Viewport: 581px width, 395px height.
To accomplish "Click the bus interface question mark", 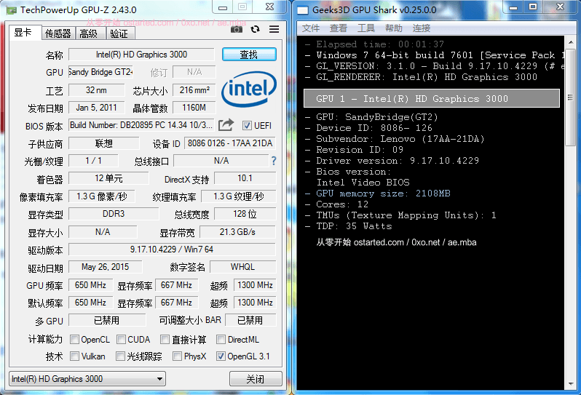I will [x=274, y=161].
